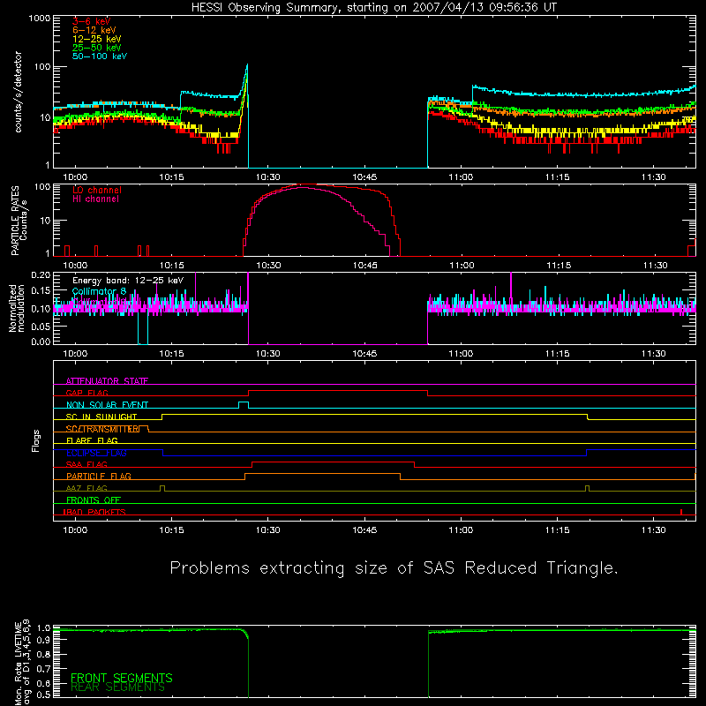Click the 50-100 keV spike peak near 10:27
The width and height of the screenshot is (706, 706).
pos(247,65)
